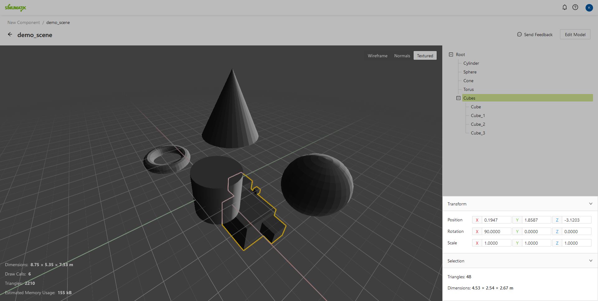Click the back arrow beside demo_scene

tap(10, 35)
